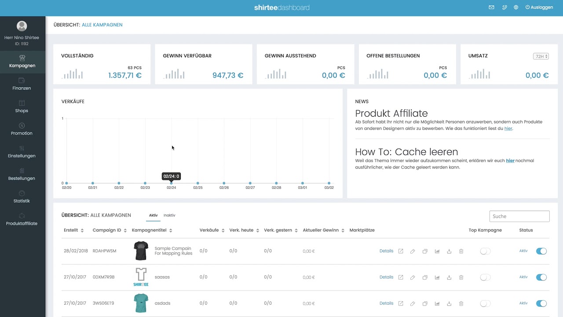Open Statistik in the sidebar
The image size is (563, 317).
click(22, 197)
